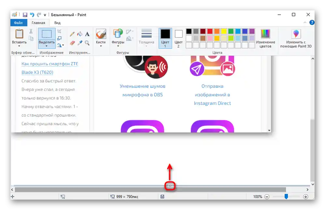Select the Text tool
This screenshot has width=325, height=210.
[87, 34]
